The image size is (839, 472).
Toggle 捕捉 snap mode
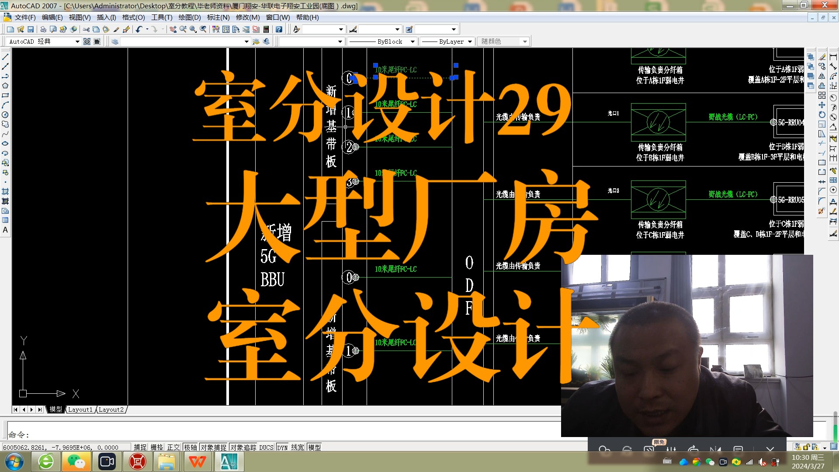(x=140, y=447)
